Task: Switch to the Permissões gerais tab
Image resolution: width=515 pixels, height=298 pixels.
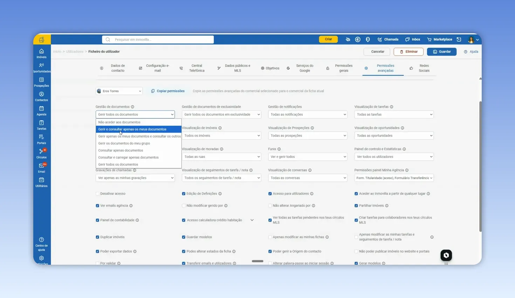Action: (x=339, y=68)
